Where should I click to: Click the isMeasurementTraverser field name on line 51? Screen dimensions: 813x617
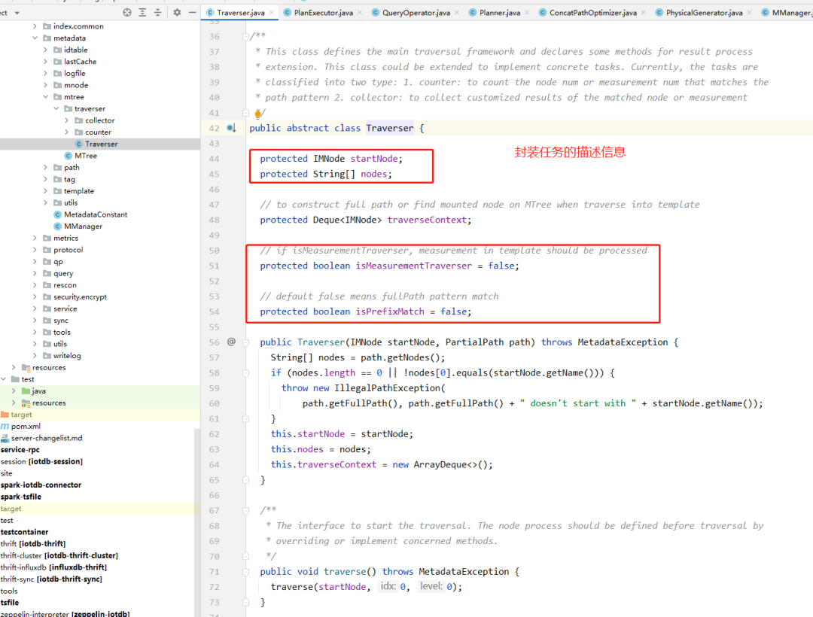coord(414,266)
